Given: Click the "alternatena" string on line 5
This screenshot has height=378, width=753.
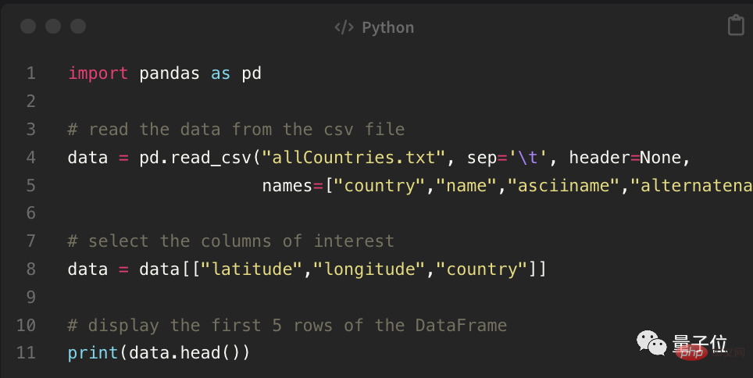Looking at the screenshot, I should tap(691, 185).
